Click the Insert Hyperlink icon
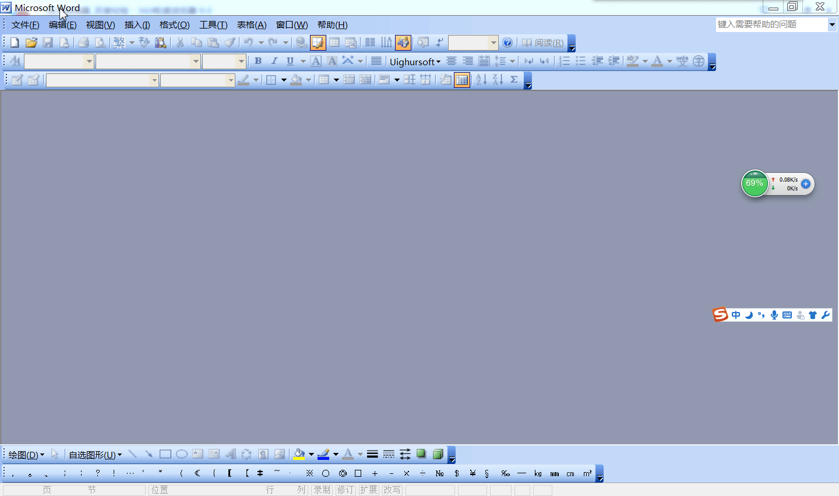The width and height of the screenshot is (839, 496). pyautogui.click(x=301, y=42)
